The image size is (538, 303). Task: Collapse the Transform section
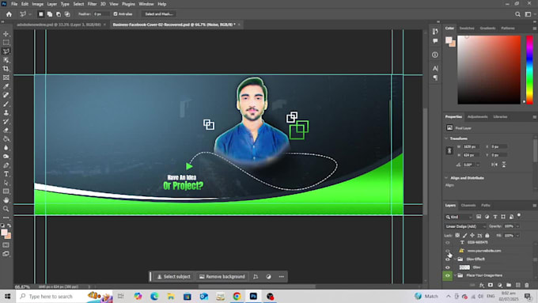coord(446,138)
